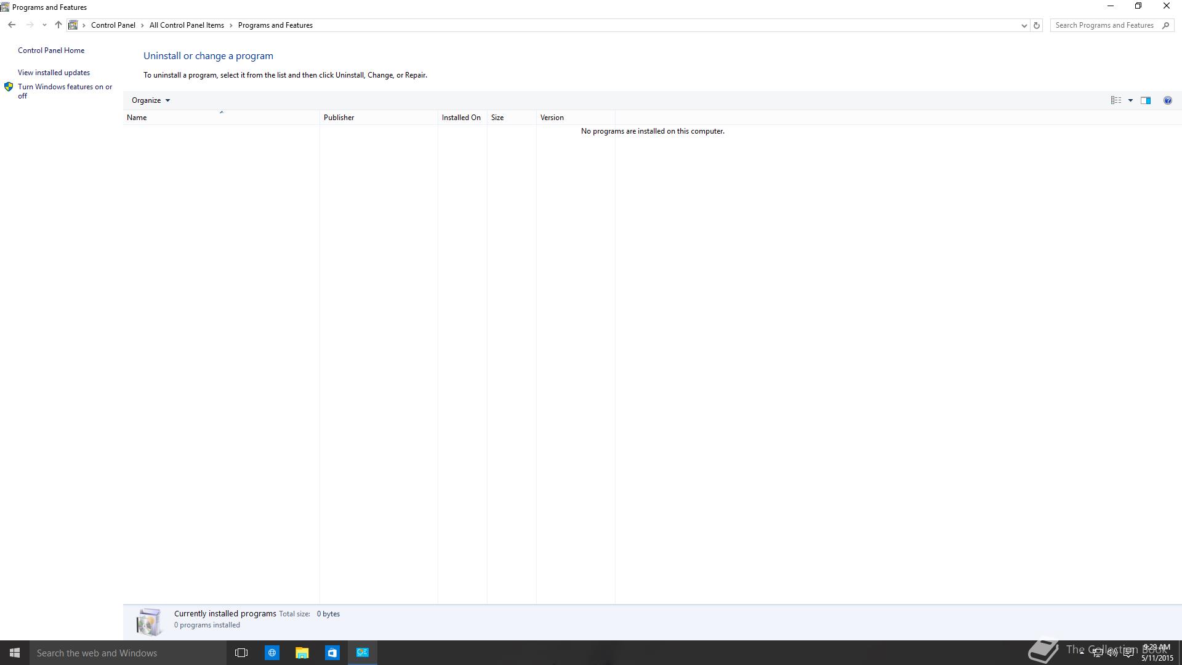Open Control Panel Home link
Screen dimensions: 1182x665
(x=51, y=50)
